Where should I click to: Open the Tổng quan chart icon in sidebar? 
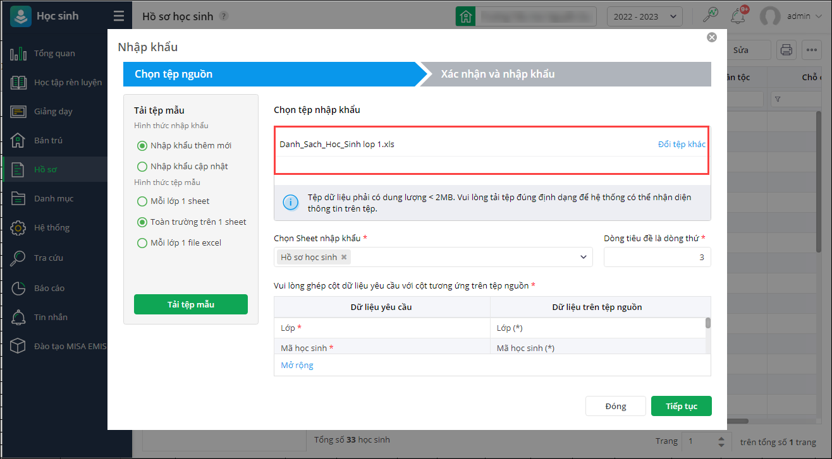click(x=18, y=54)
